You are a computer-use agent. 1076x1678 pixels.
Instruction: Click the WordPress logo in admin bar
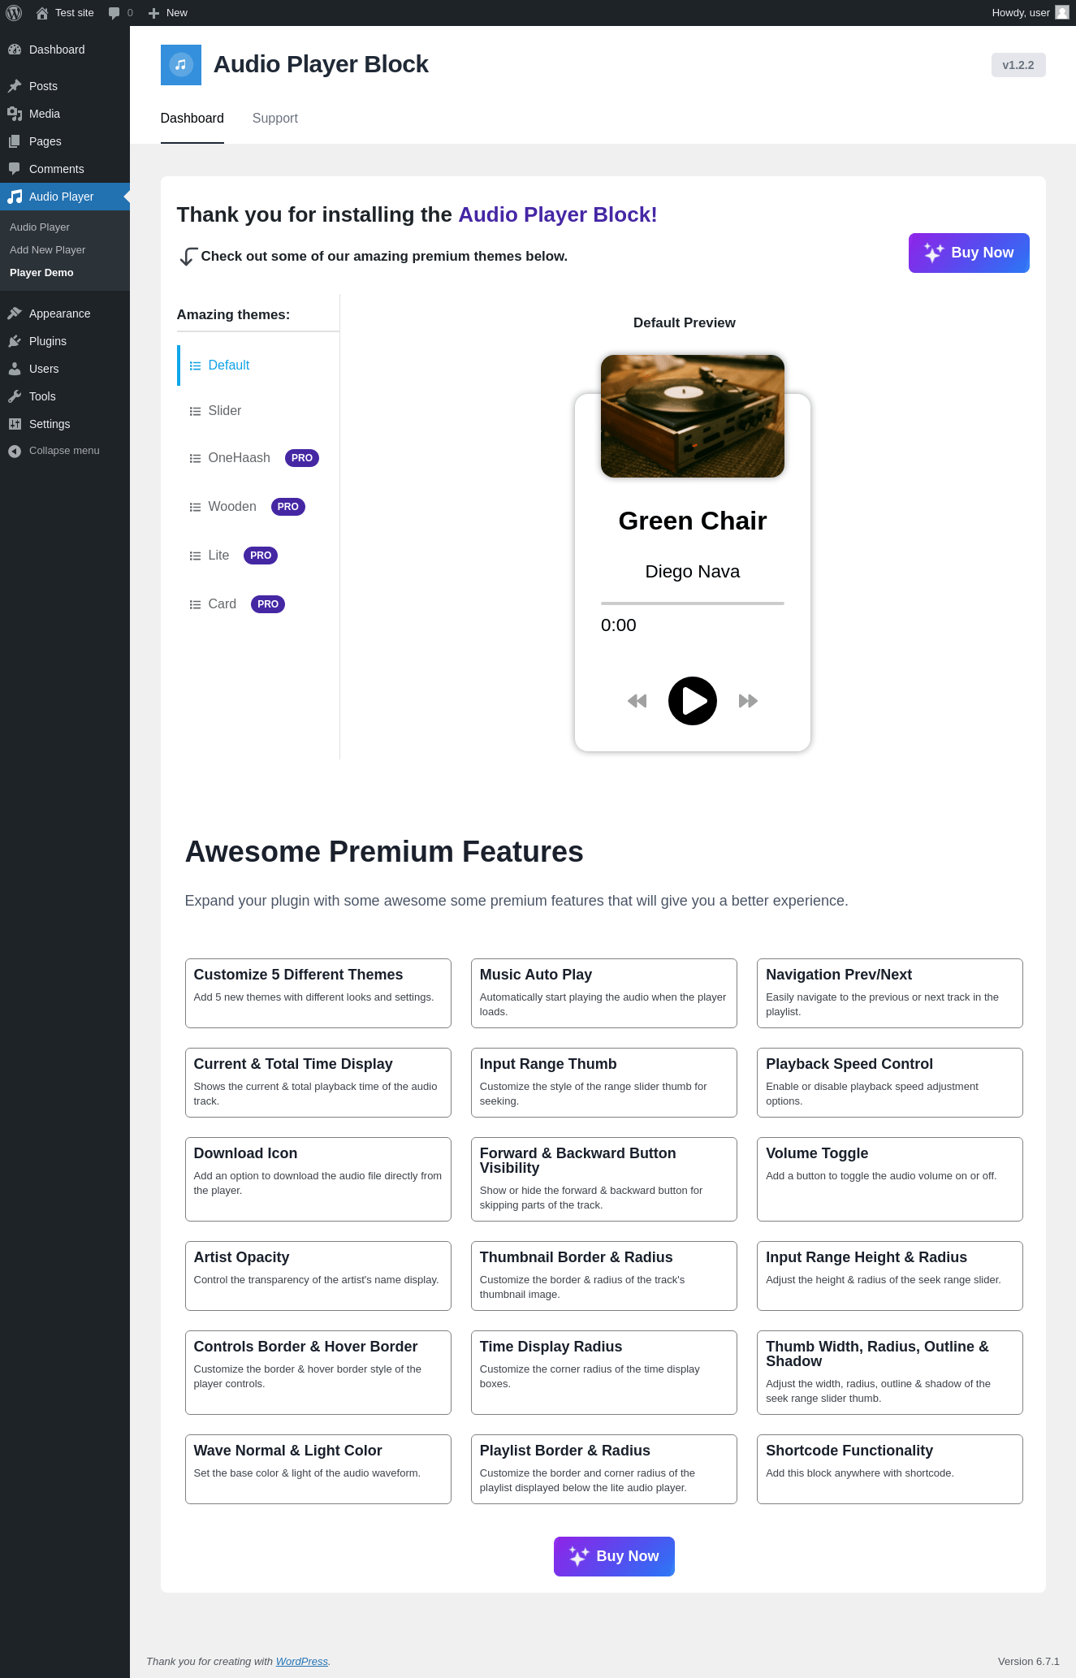[x=14, y=13]
